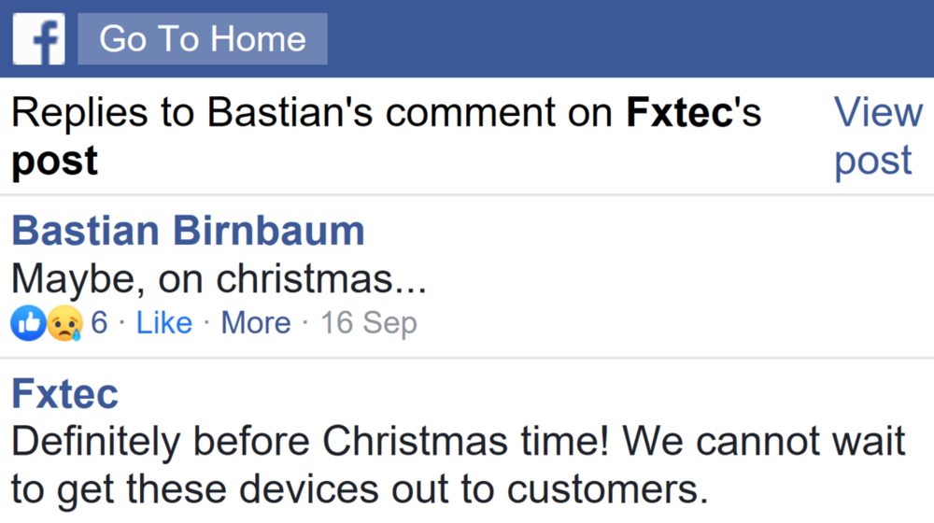This screenshot has width=934, height=523.
Task: Open the More options link
Action: [x=255, y=323]
